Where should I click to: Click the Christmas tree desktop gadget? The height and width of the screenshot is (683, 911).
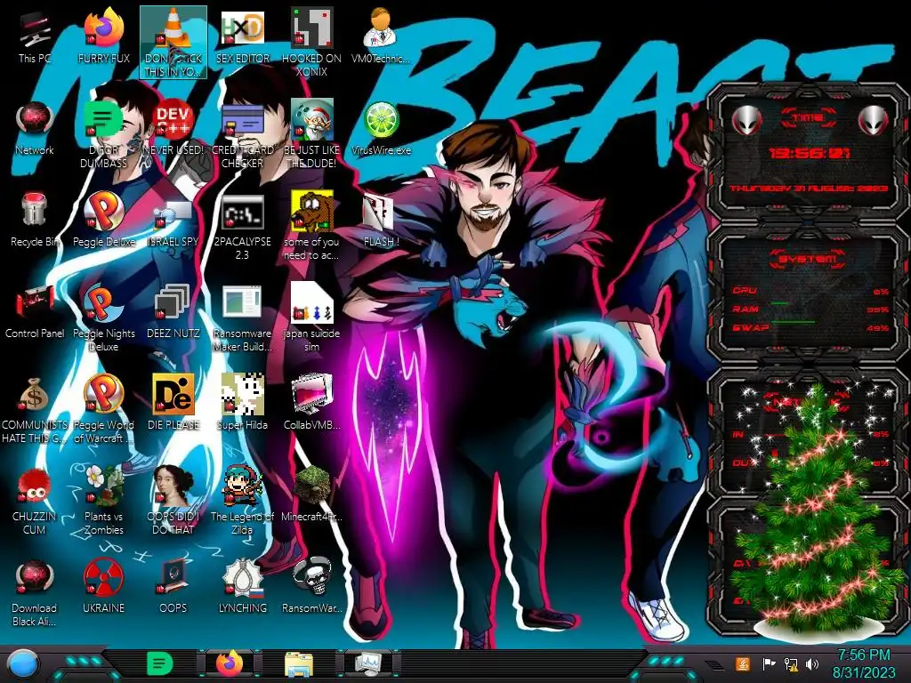[x=818, y=511]
